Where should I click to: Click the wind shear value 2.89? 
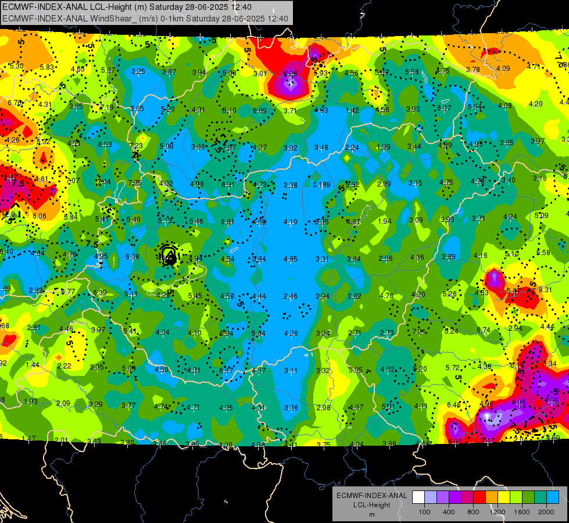[x=384, y=184]
